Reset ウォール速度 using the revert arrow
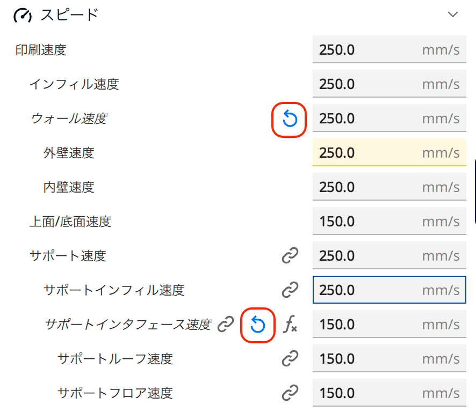The image size is (476, 412). click(289, 119)
